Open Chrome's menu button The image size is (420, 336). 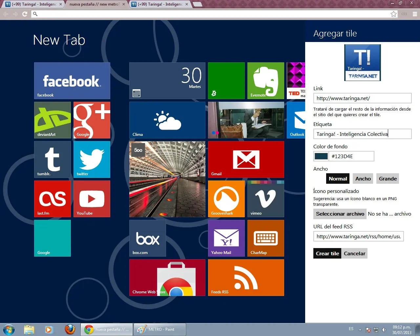pyautogui.click(x=415, y=14)
